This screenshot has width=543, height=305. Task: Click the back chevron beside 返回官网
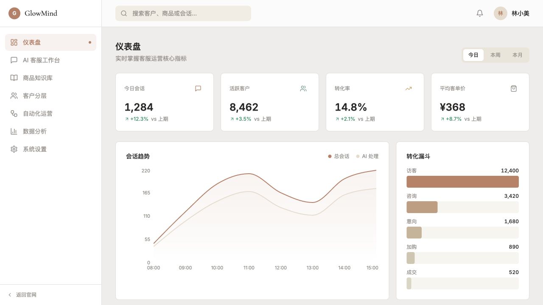click(x=10, y=295)
